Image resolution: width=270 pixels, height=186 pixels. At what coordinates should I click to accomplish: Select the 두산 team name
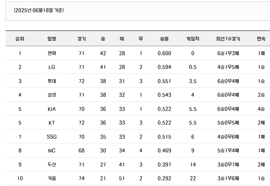(x=52, y=165)
